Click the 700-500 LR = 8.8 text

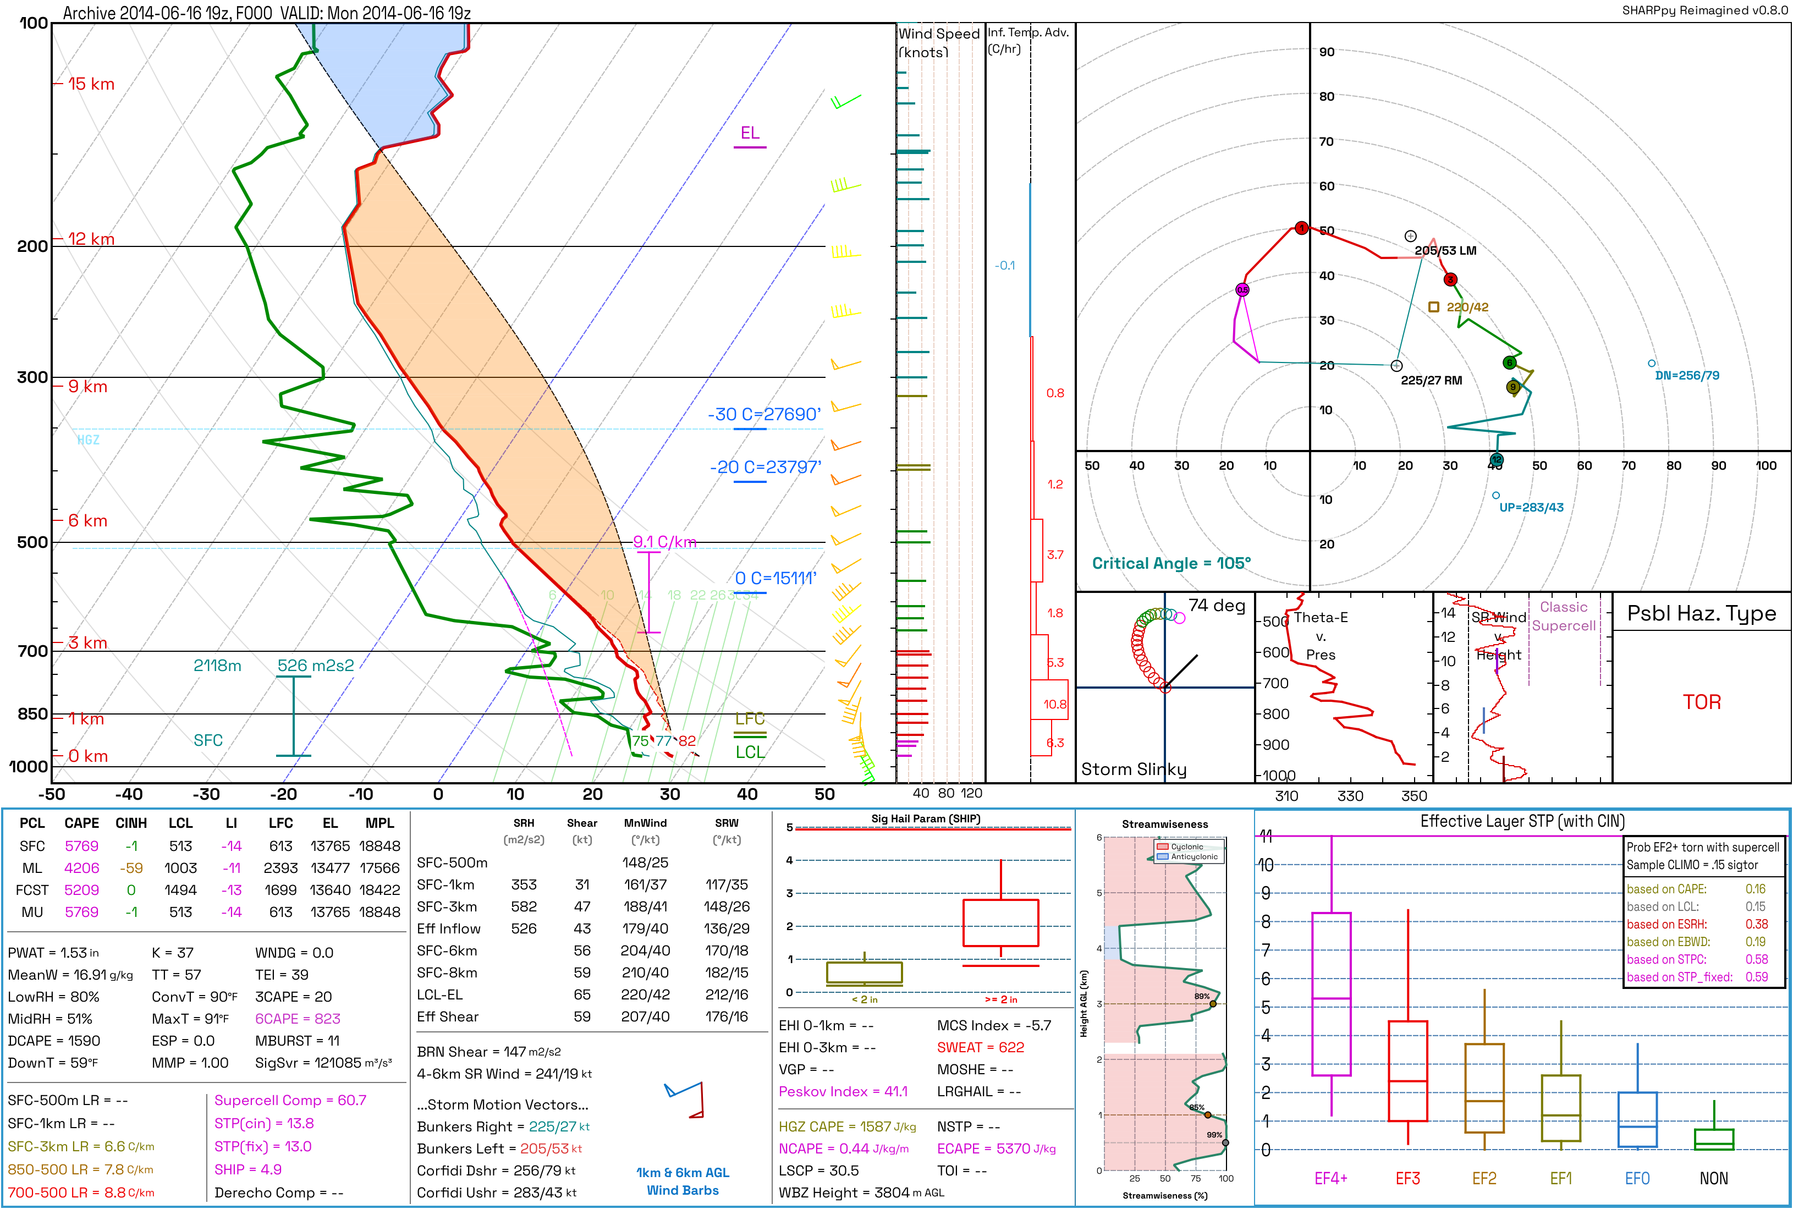[81, 1193]
